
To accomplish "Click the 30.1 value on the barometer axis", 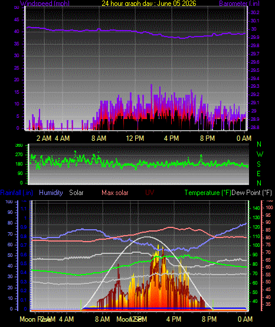I will tap(255, 21).
